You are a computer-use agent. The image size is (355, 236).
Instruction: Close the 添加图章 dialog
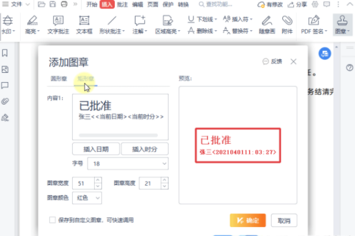click(x=293, y=62)
